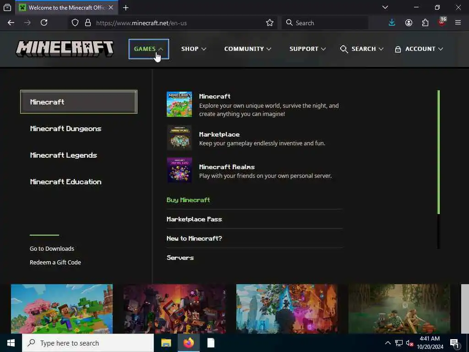Viewport: 469px width, 352px height.
Task: Click Redeem a Gift Code
Action: pyautogui.click(x=55, y=263)
